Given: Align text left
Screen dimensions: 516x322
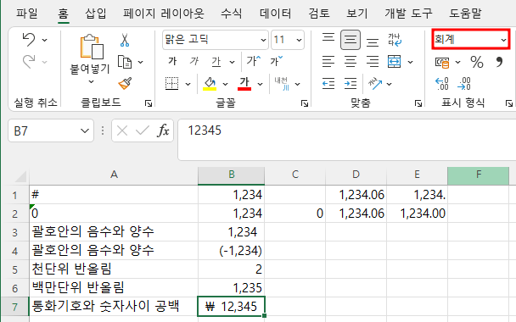Looking at the screenshot, I should tap(328, 62).
